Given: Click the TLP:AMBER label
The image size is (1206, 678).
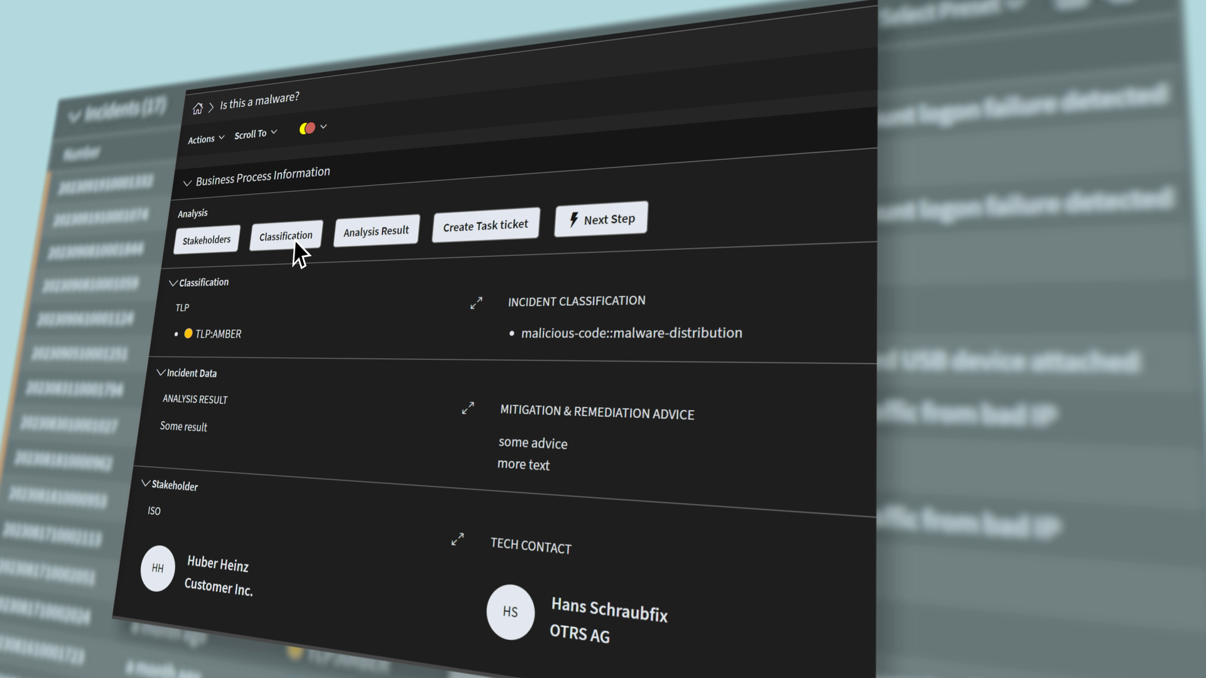Looking at the screenshot, I should tap(218, 334).
